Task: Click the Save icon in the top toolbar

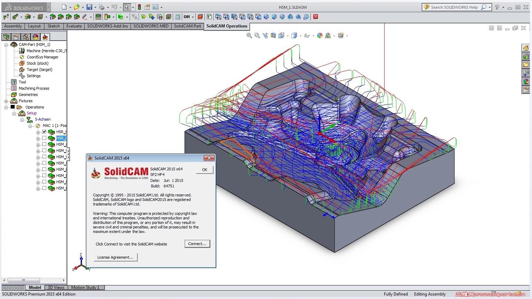Action: click(89, 7)
